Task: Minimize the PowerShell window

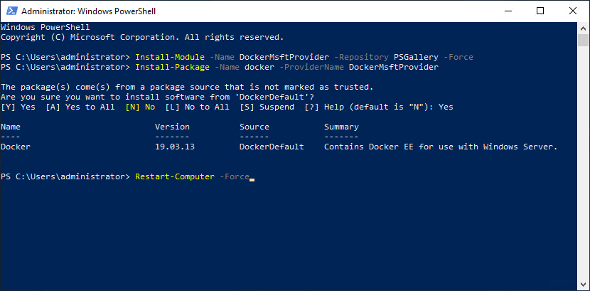Action: [508, 11]
